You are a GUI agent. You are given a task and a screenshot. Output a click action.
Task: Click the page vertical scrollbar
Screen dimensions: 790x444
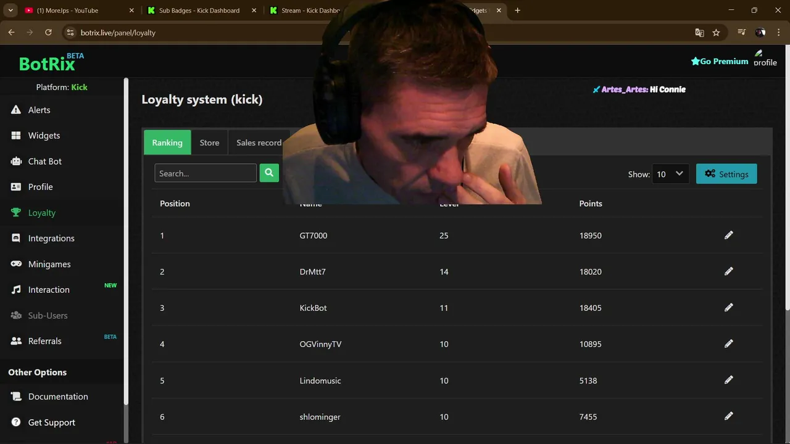tap(787, 179)
